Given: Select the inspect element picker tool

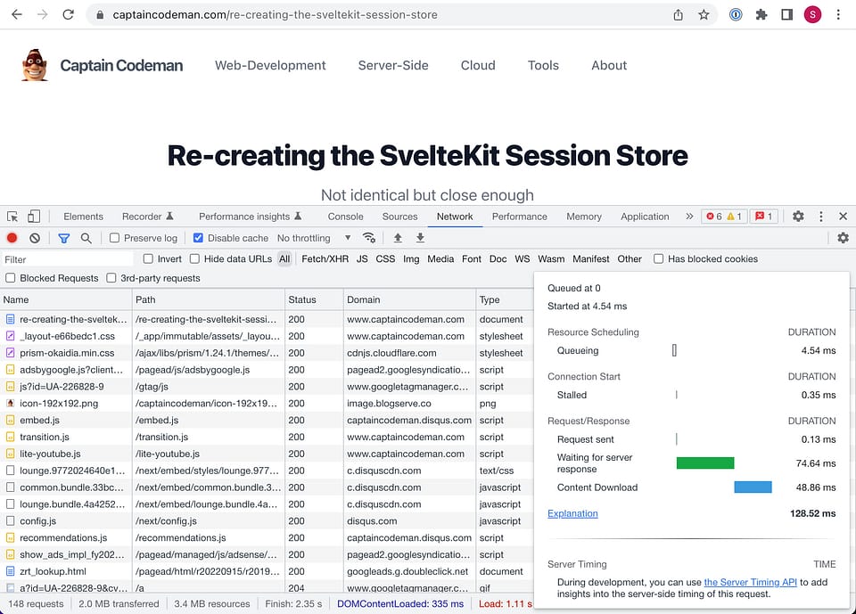Looking at the screenshot, I should point(12,216).
